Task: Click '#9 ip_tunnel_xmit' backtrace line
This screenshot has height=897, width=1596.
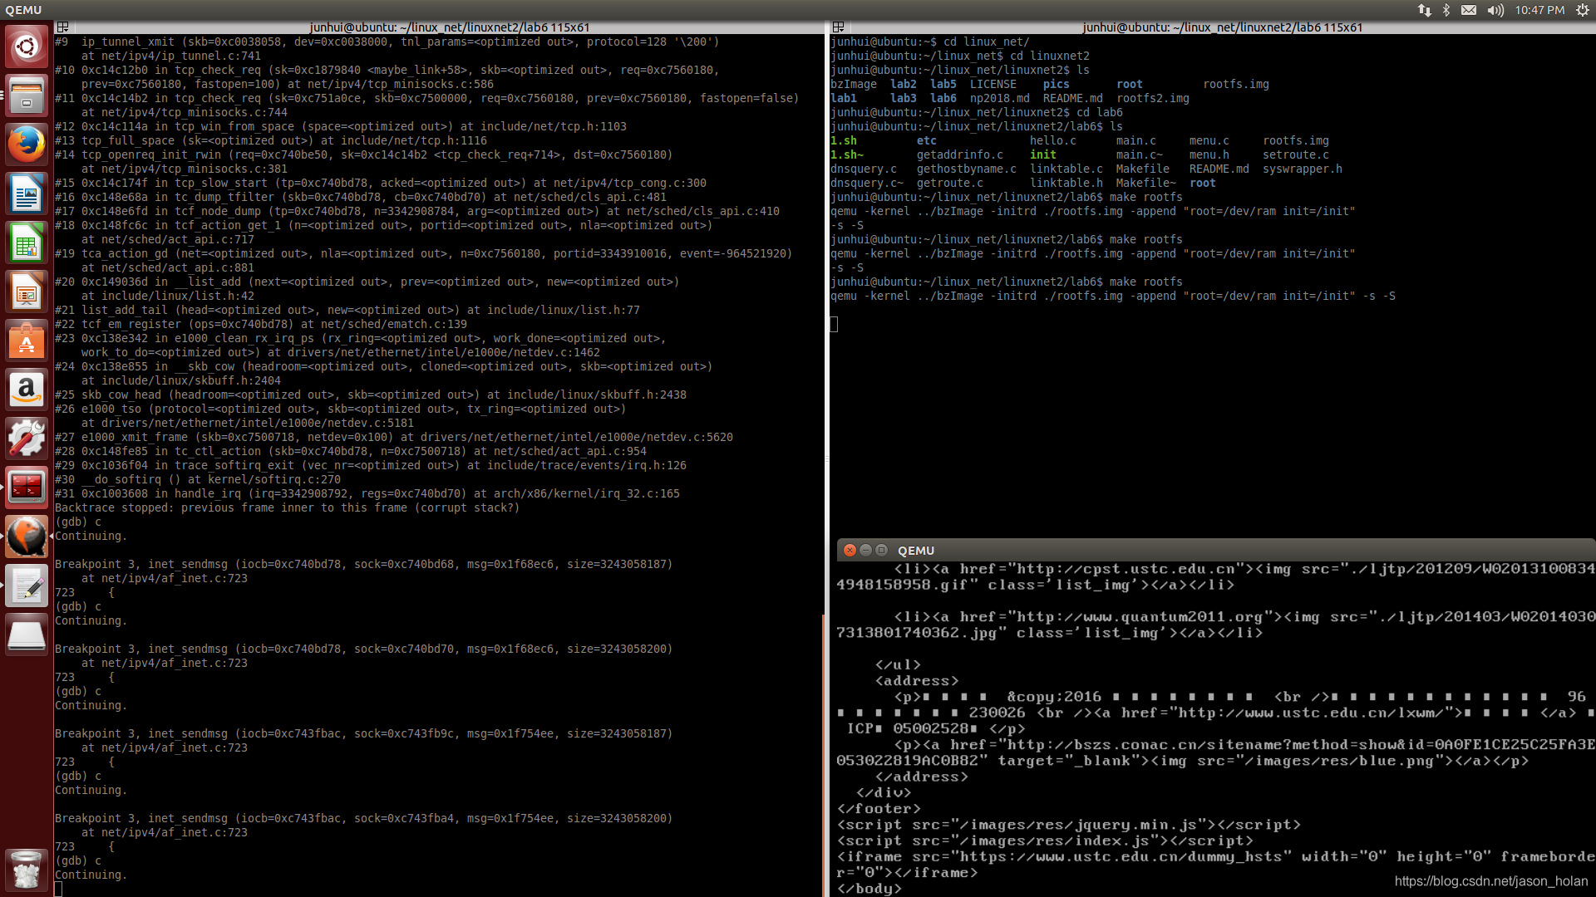Action: 387,42
